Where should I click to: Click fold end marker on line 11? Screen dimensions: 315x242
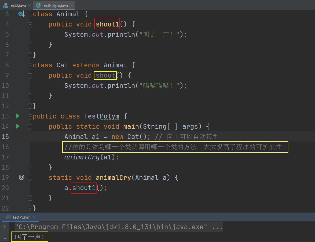point(30,96)
